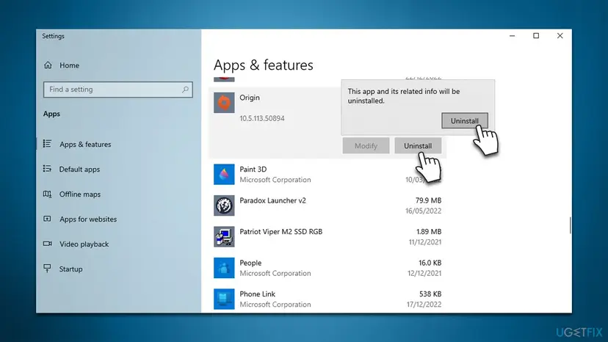
Task: Click the Home icon in sidebar
Action: [48, 65]
